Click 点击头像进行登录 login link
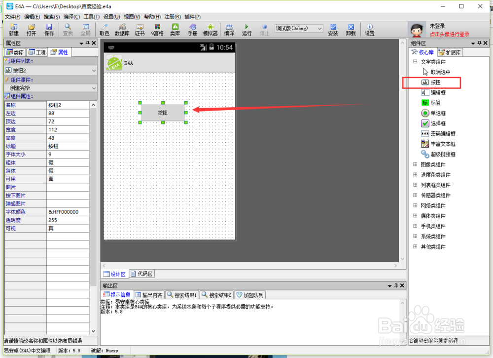The image size is (493, 358). coord(449,35)
